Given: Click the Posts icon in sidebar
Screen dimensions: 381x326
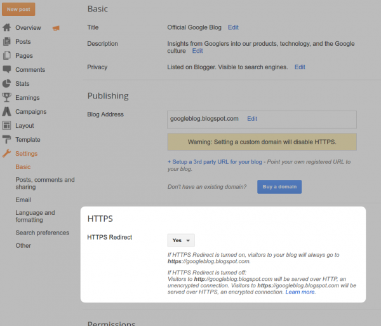Looking at the screenshot, I should tap(7, 42).
